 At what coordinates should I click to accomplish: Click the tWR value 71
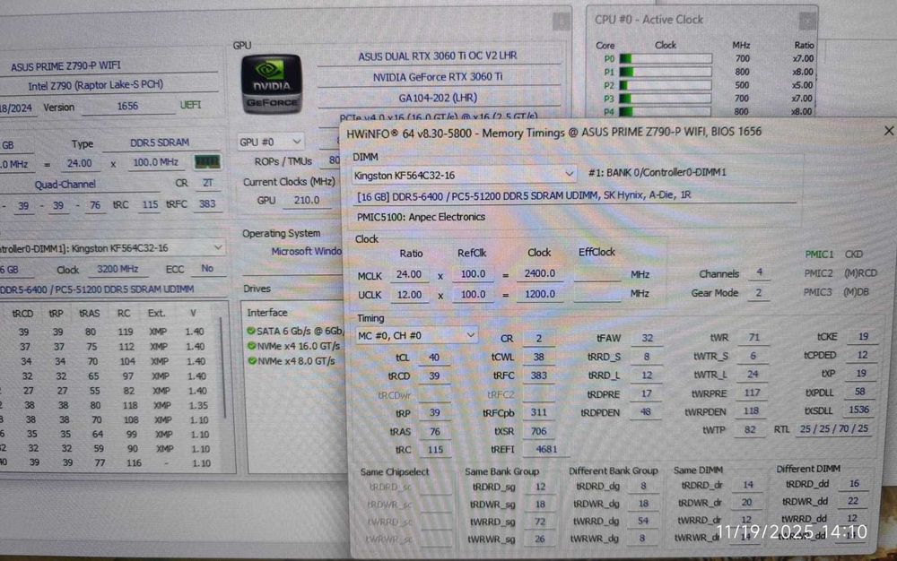coord(754,338)
